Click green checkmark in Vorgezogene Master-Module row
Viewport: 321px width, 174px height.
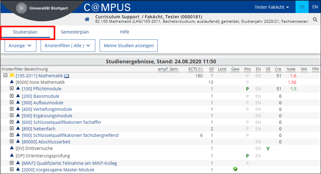pyautogui.click(x=235, y=169)
